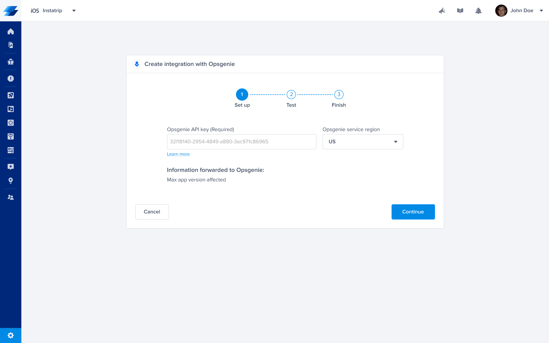Open the home icon in the sidebar
Image resolution: width=549 pixels, height=343 pixels.
tap(11, 31)
